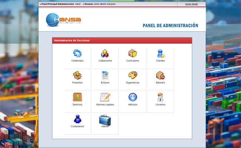Click the Administracion de Secciones header bar
The width and height of the screenshot is (241, 148).
coord(122,40)
